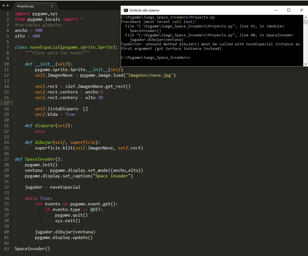Click the 'while True:' line

[x=39, y=198]
